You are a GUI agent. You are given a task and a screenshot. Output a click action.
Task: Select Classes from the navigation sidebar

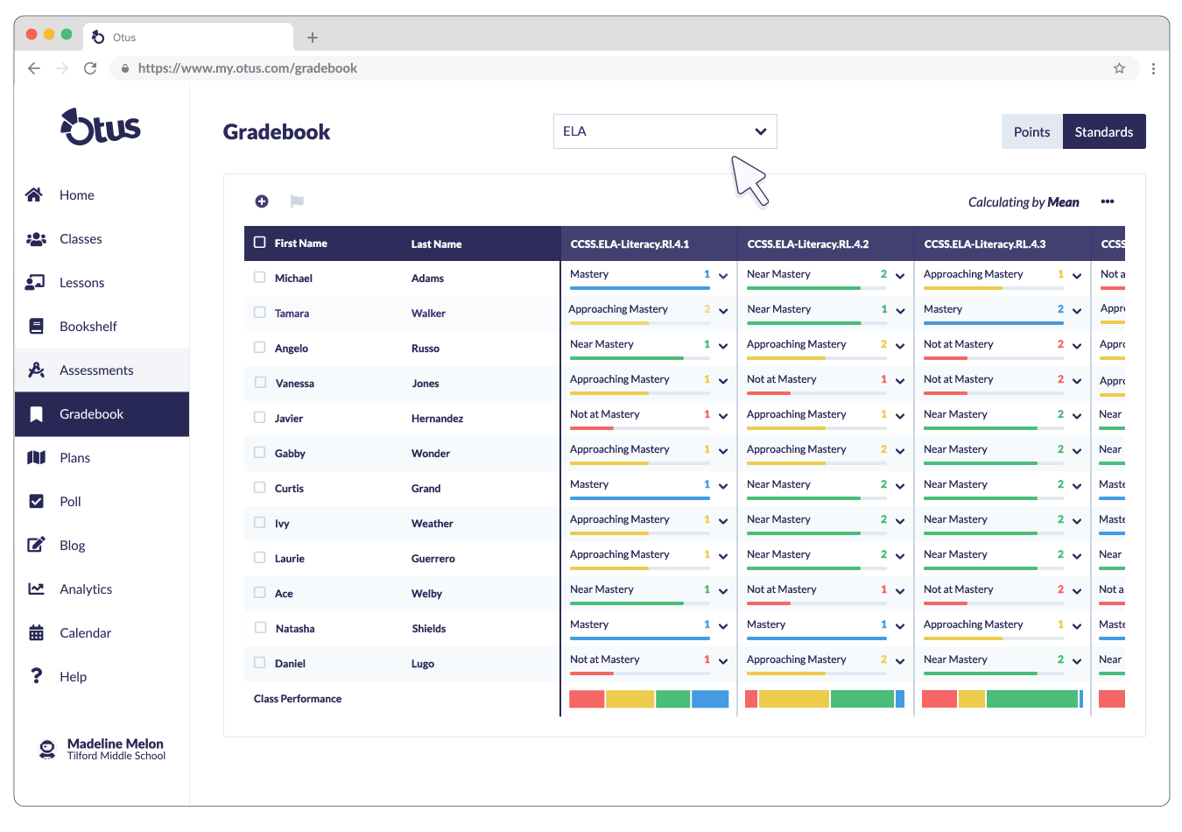pos(80,238)
